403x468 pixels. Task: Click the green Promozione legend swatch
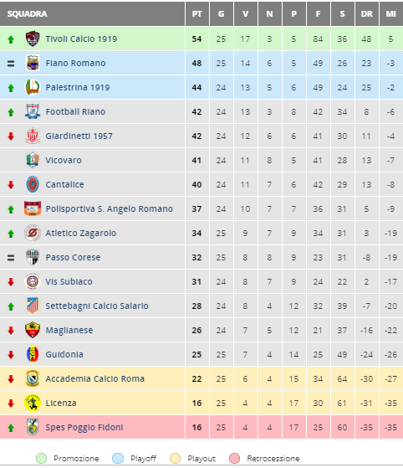pos(42,458)
